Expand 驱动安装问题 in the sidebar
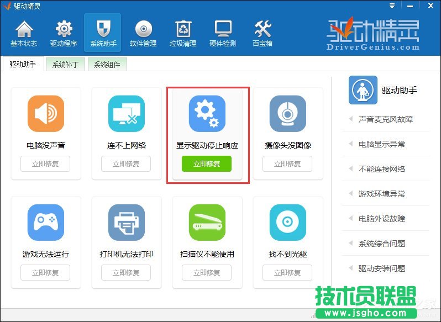The image size is (441, 322). [x=381, y=268]
